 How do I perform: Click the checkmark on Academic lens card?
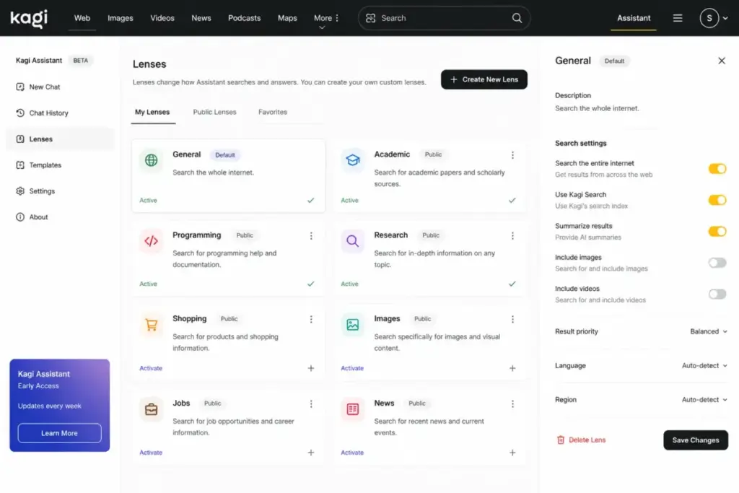(512, 201)
